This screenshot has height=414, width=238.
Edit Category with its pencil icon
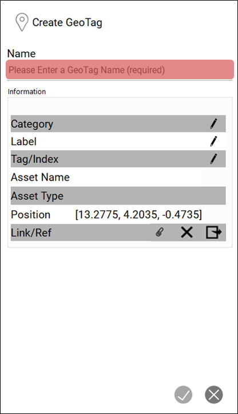[x=214, y=123]
